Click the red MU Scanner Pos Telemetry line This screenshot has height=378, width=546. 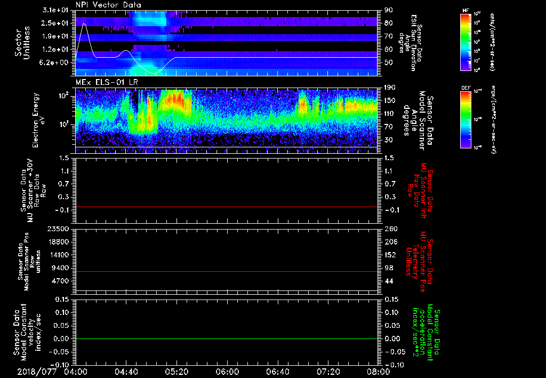coord(226,271)
